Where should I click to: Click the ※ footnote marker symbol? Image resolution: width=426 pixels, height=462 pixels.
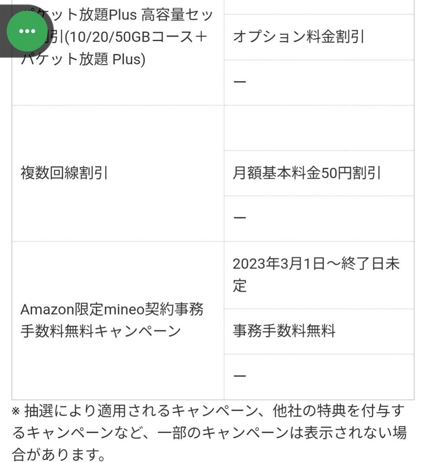coord(16,411)
